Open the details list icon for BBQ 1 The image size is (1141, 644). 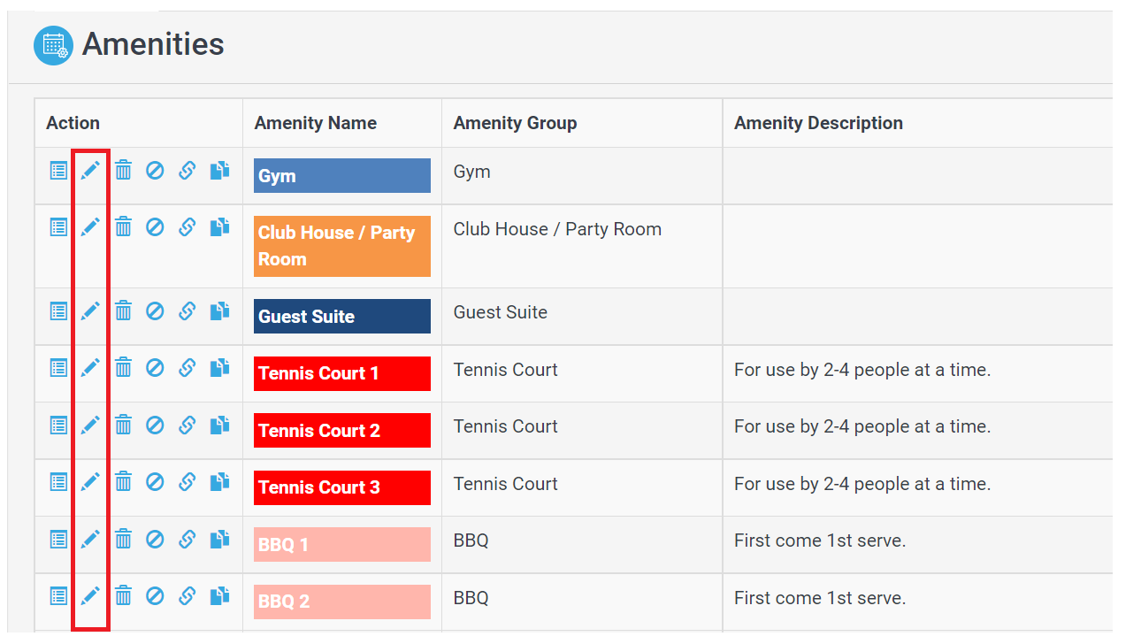click(58, 539)
